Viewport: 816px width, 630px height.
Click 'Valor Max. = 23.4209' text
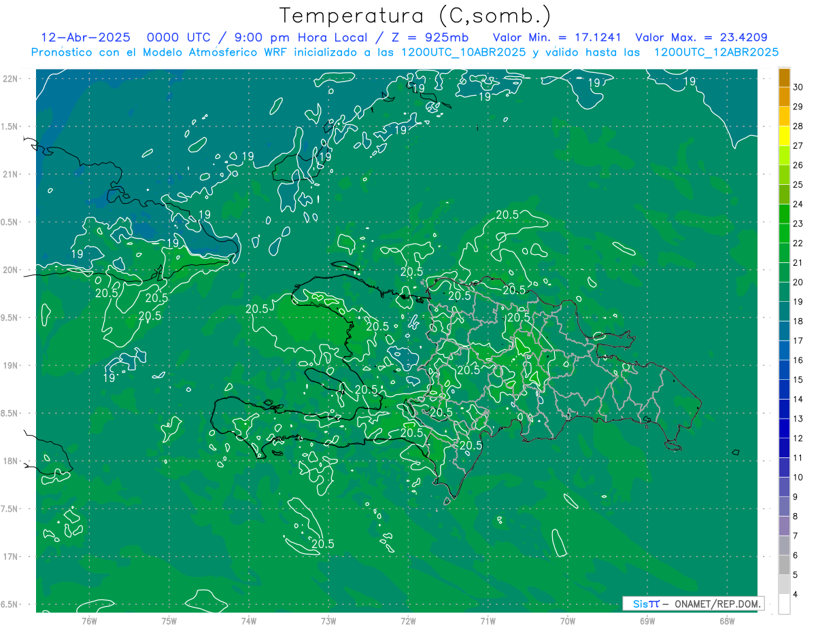click(701, 37)
